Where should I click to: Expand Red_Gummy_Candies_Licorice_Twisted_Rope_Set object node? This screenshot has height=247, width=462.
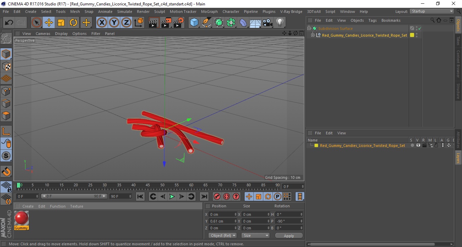click(x=313, y=35)
